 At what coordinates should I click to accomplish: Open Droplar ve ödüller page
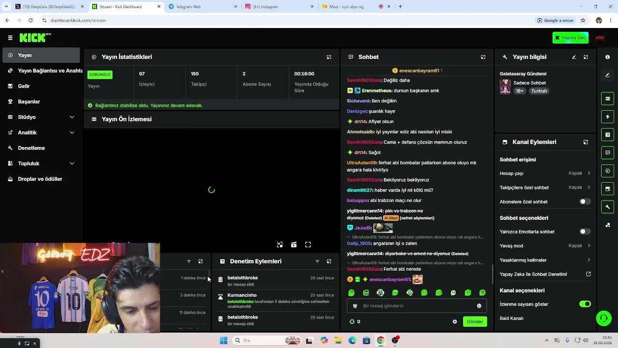tap(41, 179)
